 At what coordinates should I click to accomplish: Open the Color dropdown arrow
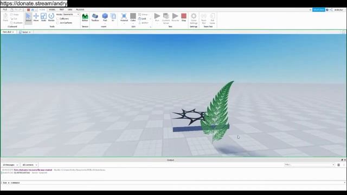pos(133,23)
